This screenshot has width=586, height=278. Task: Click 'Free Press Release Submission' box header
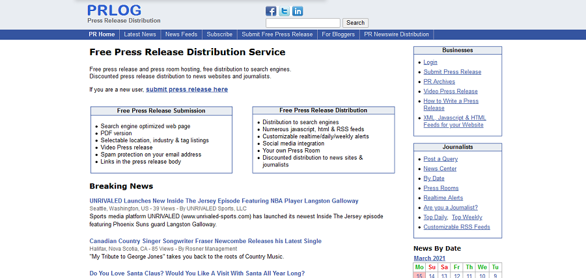coord(161,110)
